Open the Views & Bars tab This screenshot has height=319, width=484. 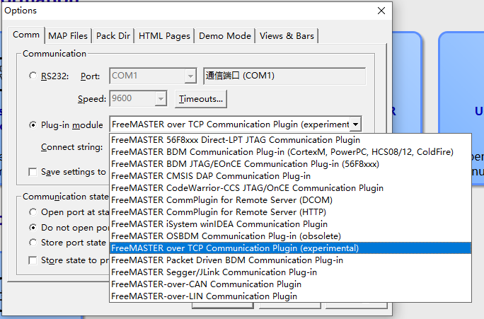coord(287,36)
